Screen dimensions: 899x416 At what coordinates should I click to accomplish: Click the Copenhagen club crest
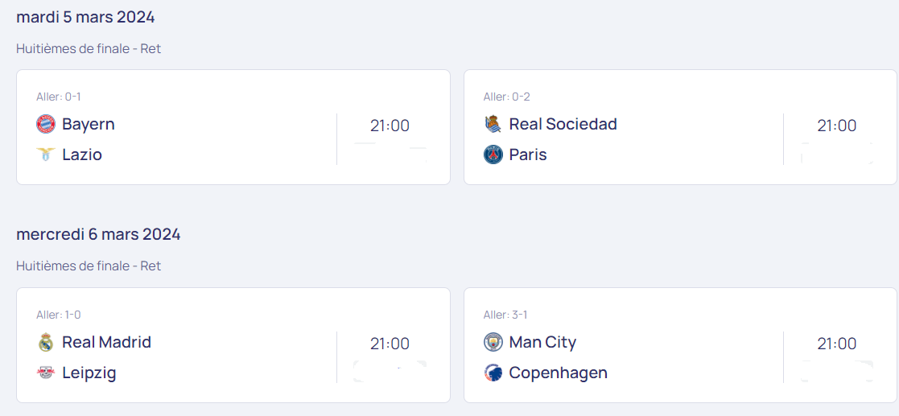[493, 373]
